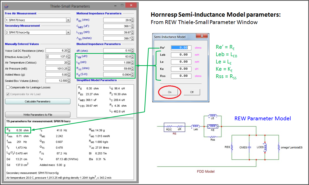Click the QES 0.607 result value
309x185 pixels.
(x=59, y=142)
